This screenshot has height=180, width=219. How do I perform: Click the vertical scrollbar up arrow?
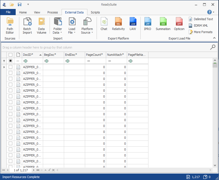click(x=215, y=60)
